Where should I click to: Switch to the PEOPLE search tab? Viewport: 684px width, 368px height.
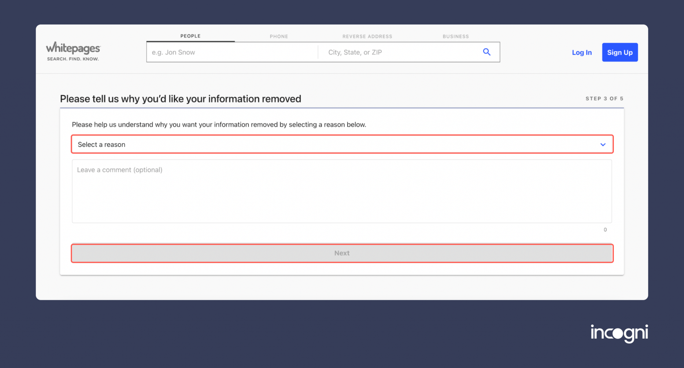pos(190,36)
